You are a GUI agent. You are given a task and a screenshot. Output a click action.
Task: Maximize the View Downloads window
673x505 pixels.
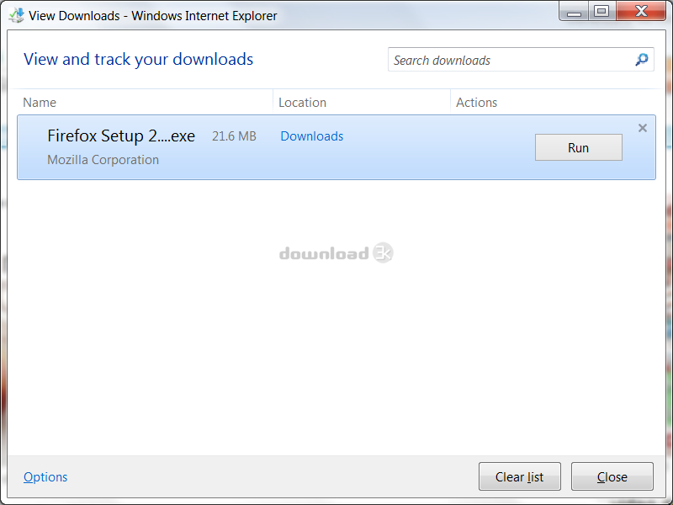pos(601,11)
